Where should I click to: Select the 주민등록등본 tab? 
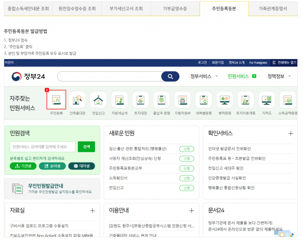224,9
